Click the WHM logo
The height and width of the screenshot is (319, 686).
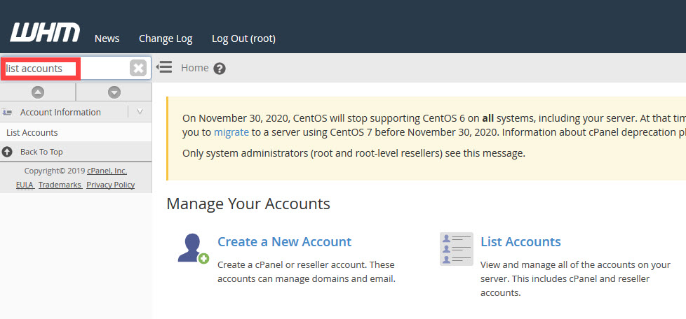click(45, 33)
